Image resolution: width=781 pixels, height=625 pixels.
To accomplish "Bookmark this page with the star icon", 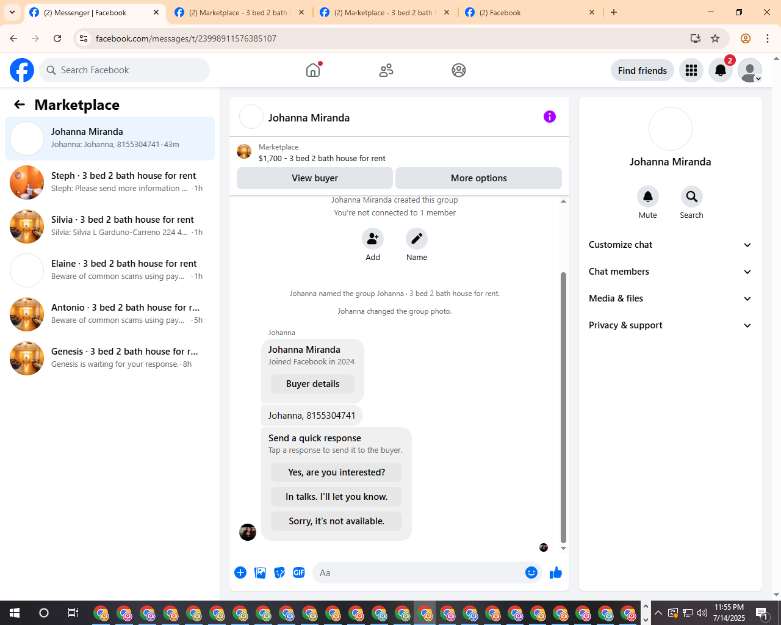I will tap(715, 38).
